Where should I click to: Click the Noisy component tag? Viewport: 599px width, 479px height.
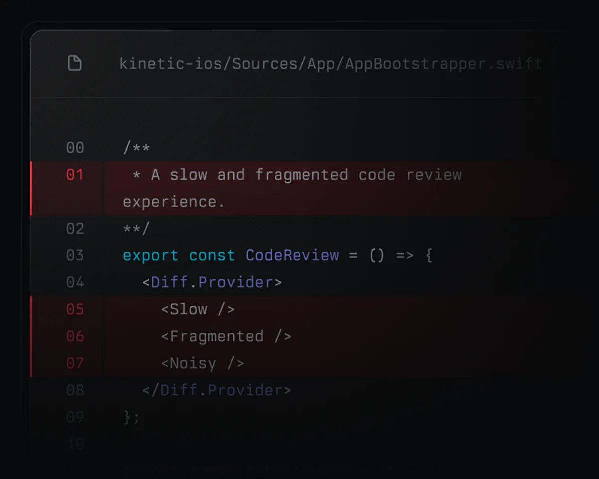click(x=202, y=364)
